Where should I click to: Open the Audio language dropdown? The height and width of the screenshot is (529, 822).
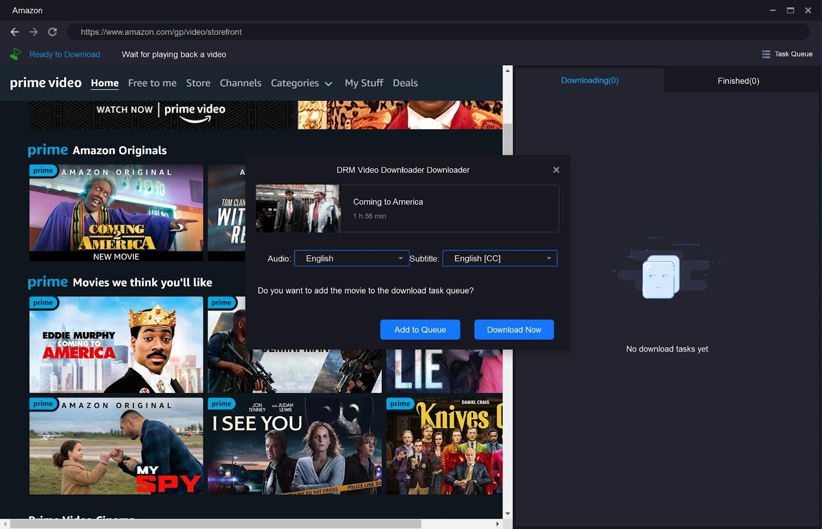[351, 258]
